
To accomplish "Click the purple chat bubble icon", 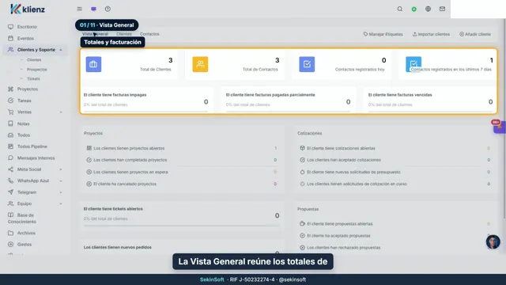I will point(93,9).
